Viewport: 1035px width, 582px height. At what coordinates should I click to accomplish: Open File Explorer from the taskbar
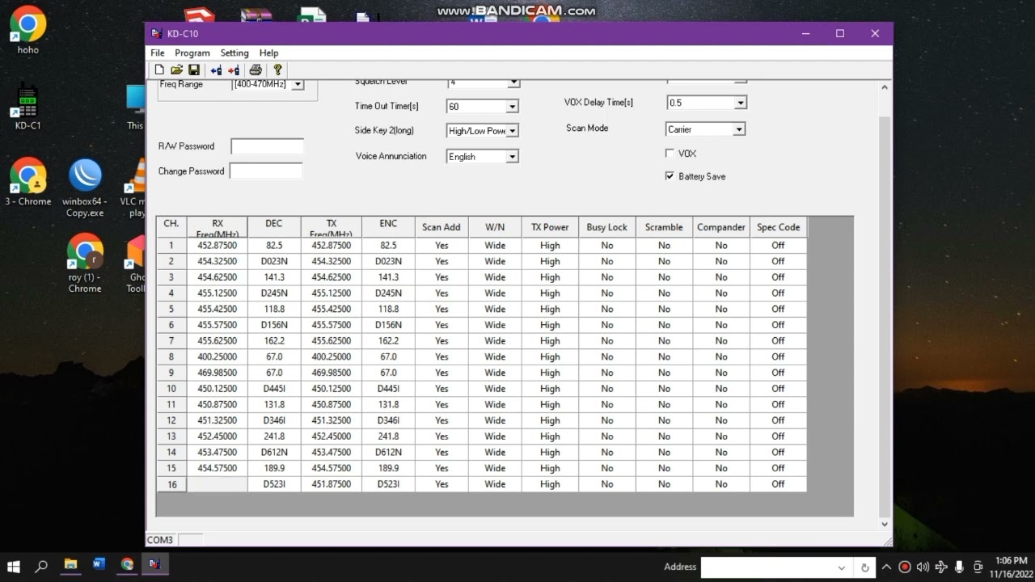pyautogui.click(x=70, y=565)
